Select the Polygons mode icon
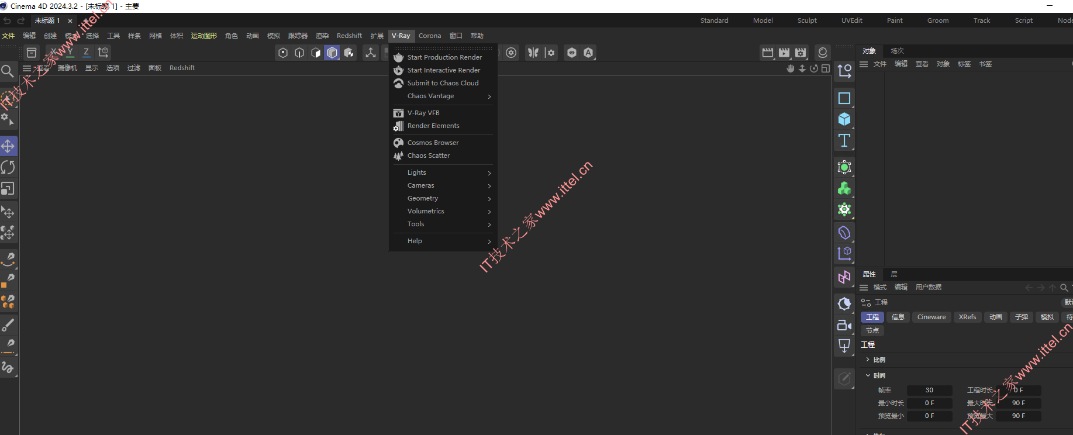This screenshot has height=435, width=1073. coord(316,53)
